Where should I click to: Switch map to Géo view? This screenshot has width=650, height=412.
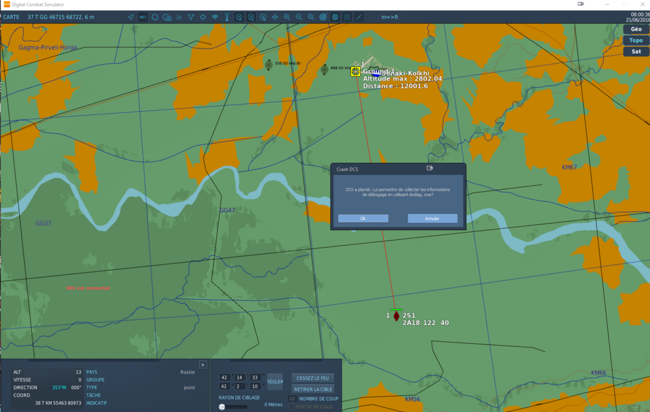tap(636, 29)
